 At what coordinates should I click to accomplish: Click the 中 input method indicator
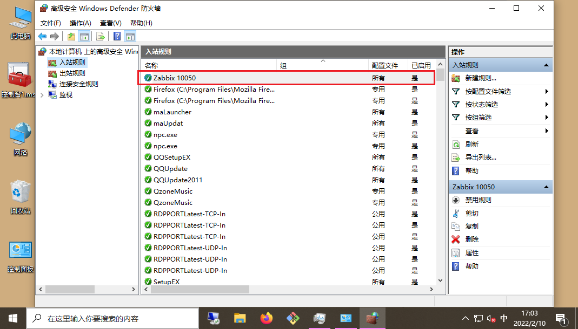[503, 318]
